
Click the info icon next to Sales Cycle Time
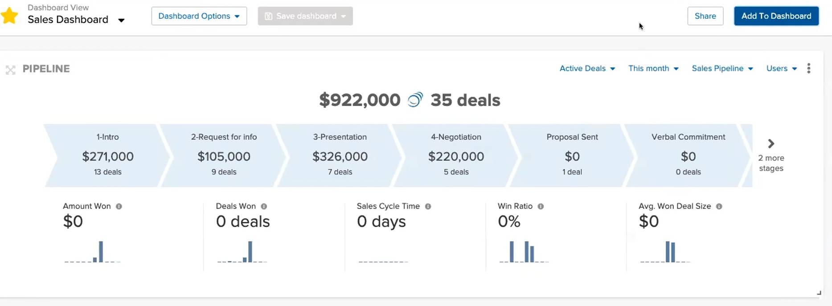(428, 206)
